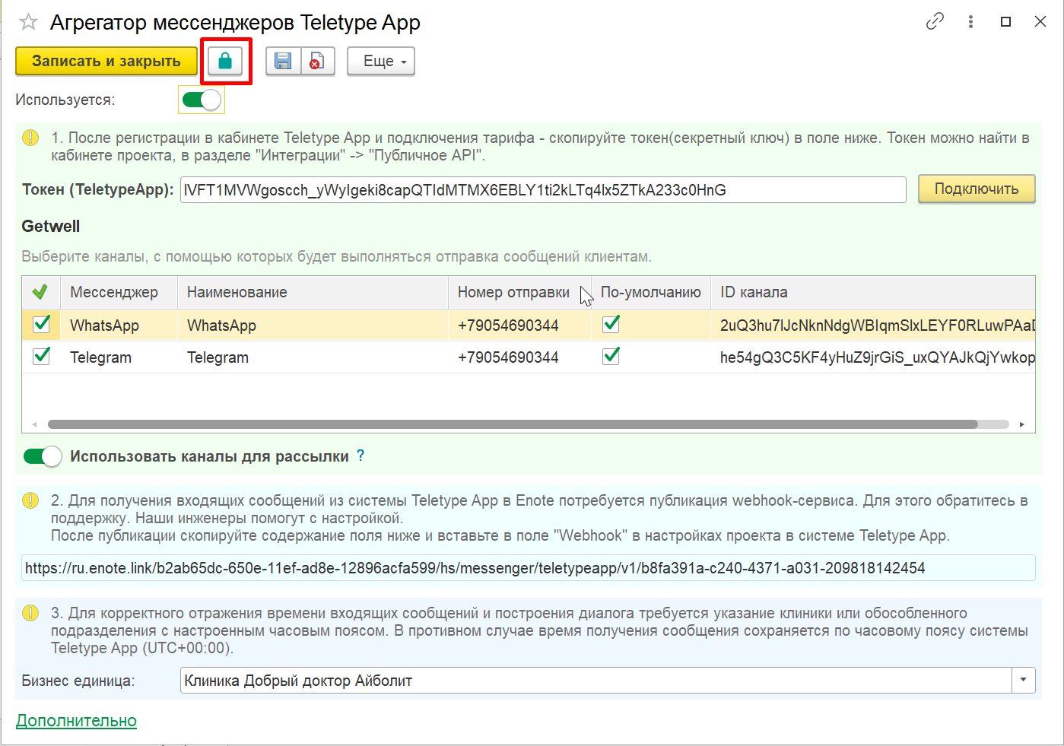Select the WhatsApp name cell in Наименование
Screen dimensions: 1064x746
point(313,325)
